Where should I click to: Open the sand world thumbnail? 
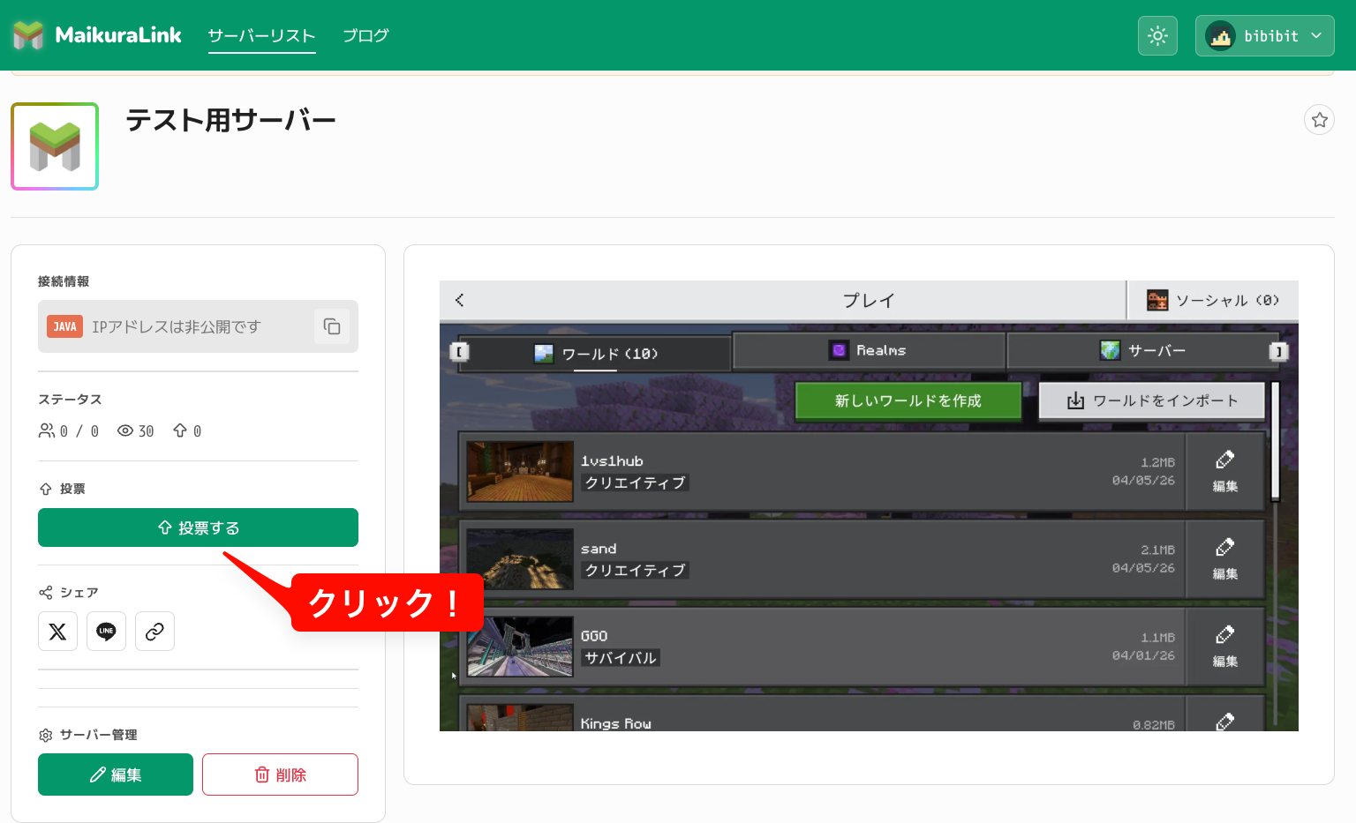pyautogui.click(x=520, y=558)
